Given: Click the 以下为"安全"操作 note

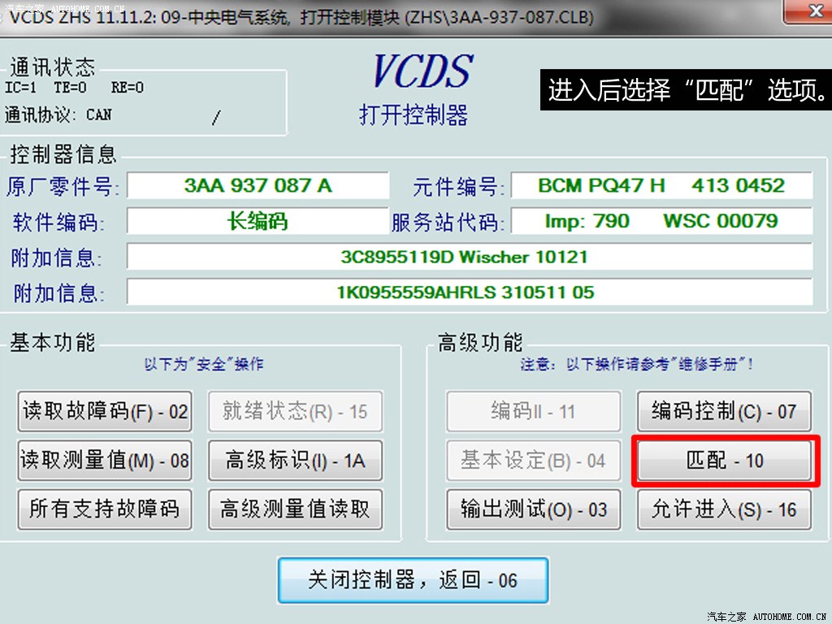Looking at the screenshot, I should tap(204, 364).
